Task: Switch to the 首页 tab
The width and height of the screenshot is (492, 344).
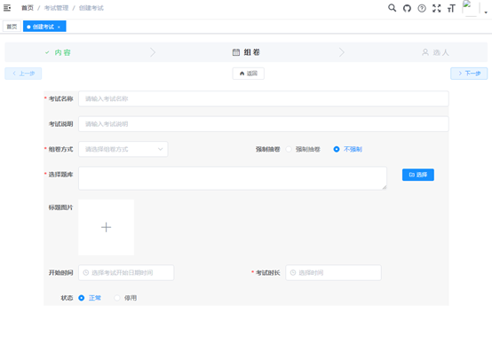Action: click(x=12, y=27)
